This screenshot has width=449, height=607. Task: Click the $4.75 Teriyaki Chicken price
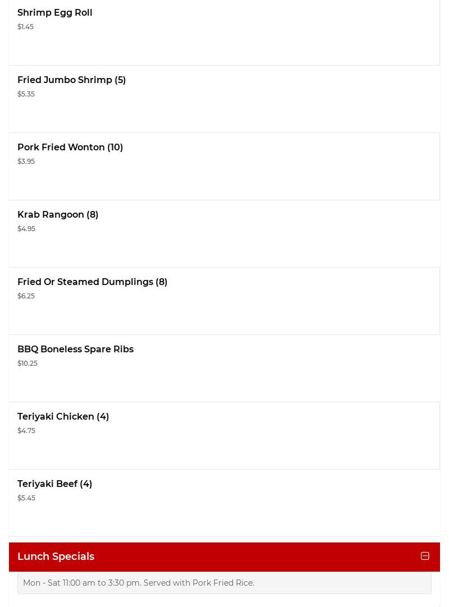click(26, 430)
